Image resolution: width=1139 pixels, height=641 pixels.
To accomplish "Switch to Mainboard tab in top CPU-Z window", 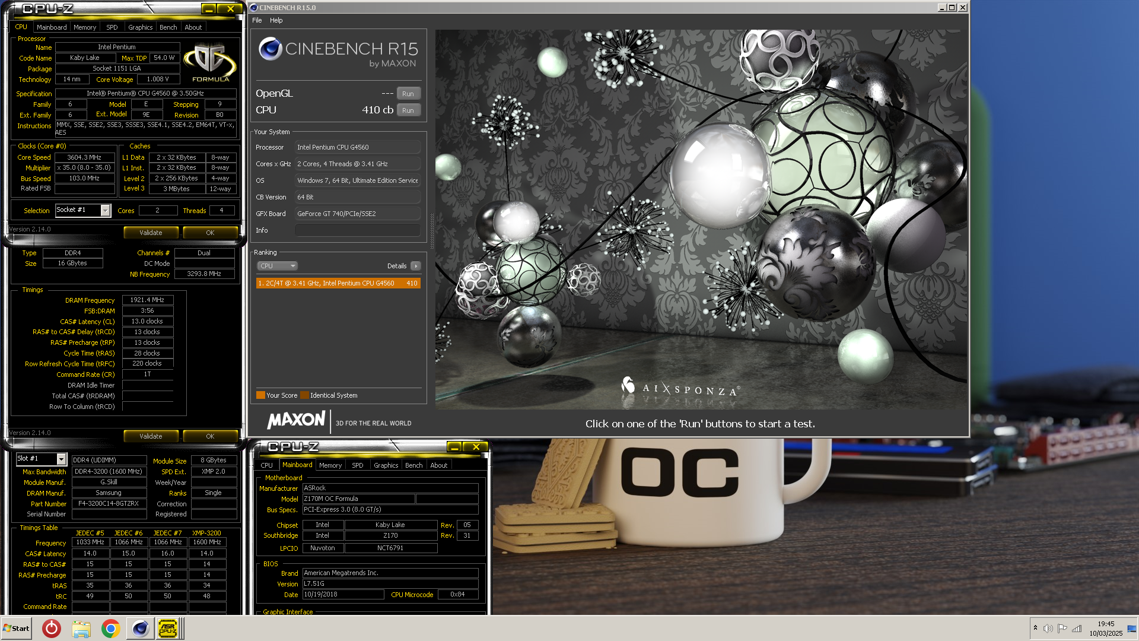I will coord(52,27).
